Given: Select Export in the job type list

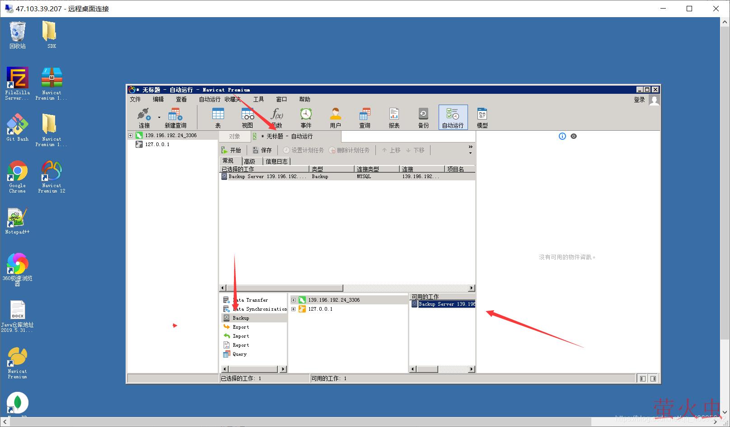Looking at the screenshot, I should (241, 327).
